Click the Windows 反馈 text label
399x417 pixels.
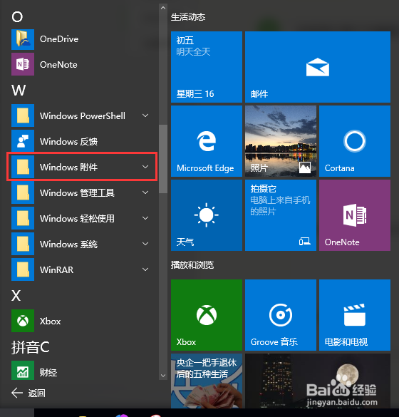pyautogui.click(x=68, y=141)
